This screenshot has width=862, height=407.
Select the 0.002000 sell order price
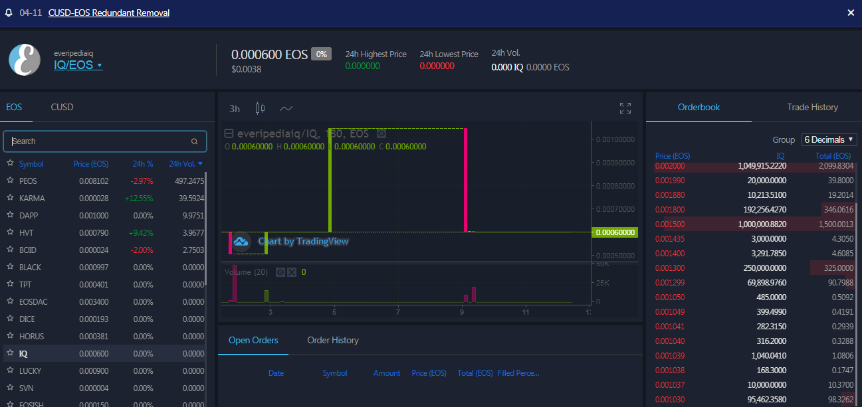click(669, 166)
